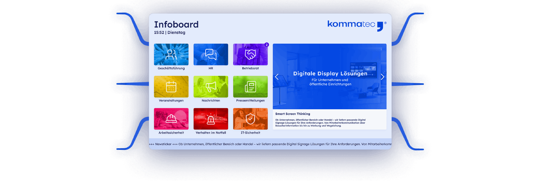This screenshot has height=181, width=542.
Task: Open the Nachrichten megaphone tile
Action: (x=211, y=87)
